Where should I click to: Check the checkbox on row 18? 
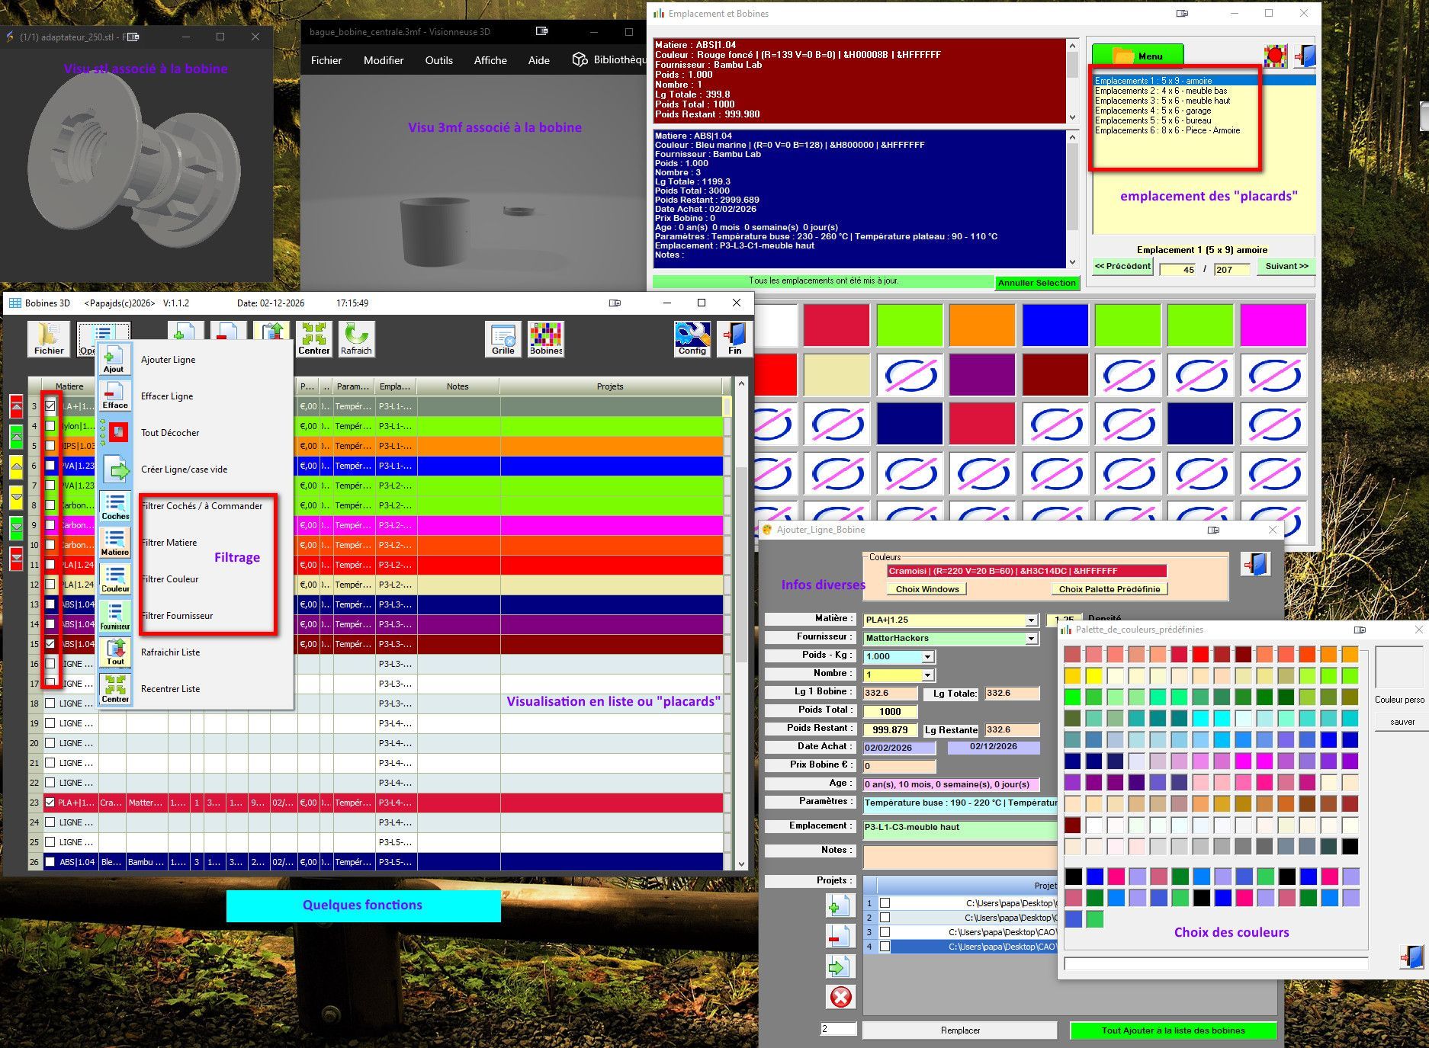tap(50, 703)
